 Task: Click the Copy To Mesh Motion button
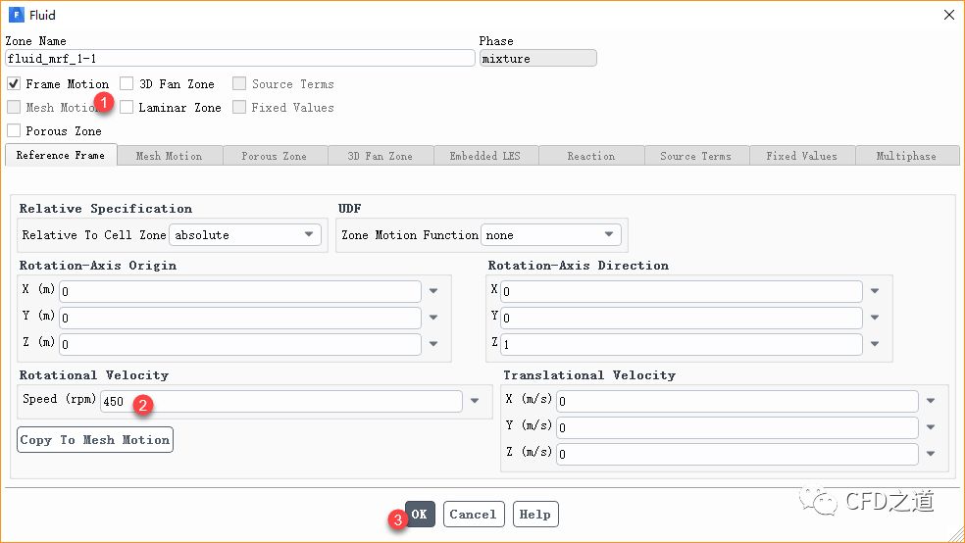click(x=95, y=440)
